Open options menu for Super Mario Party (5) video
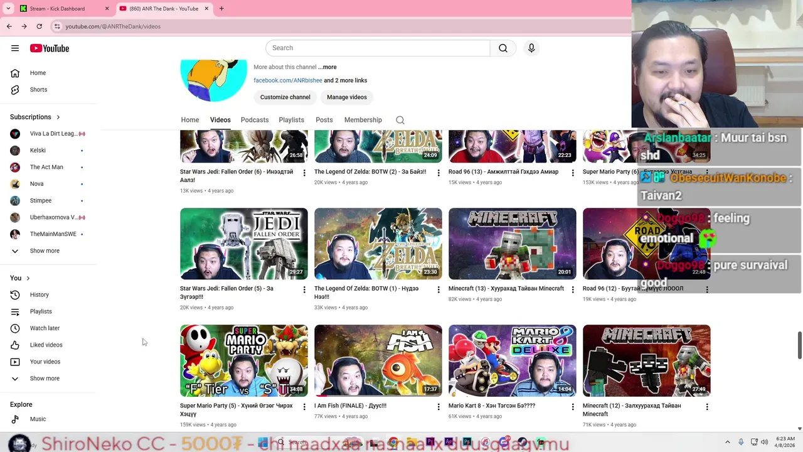Viewport: 803px width, 452px height. tap(304, 407)
